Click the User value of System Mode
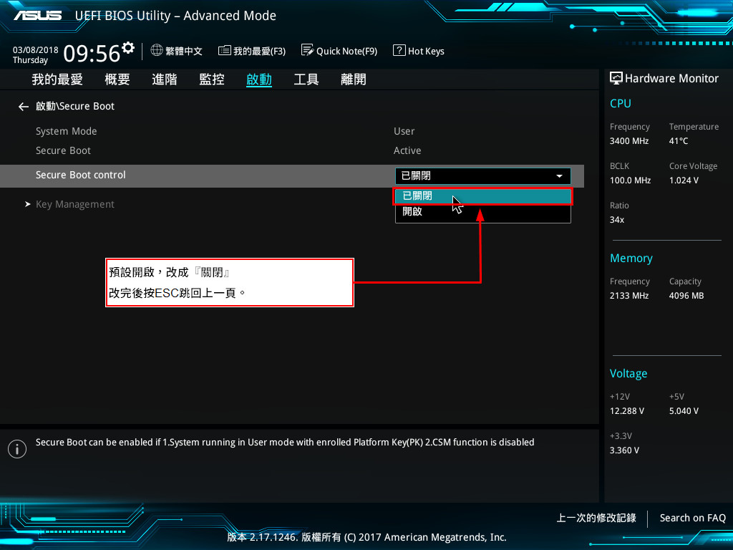733x550 pixels. point(404,132)
